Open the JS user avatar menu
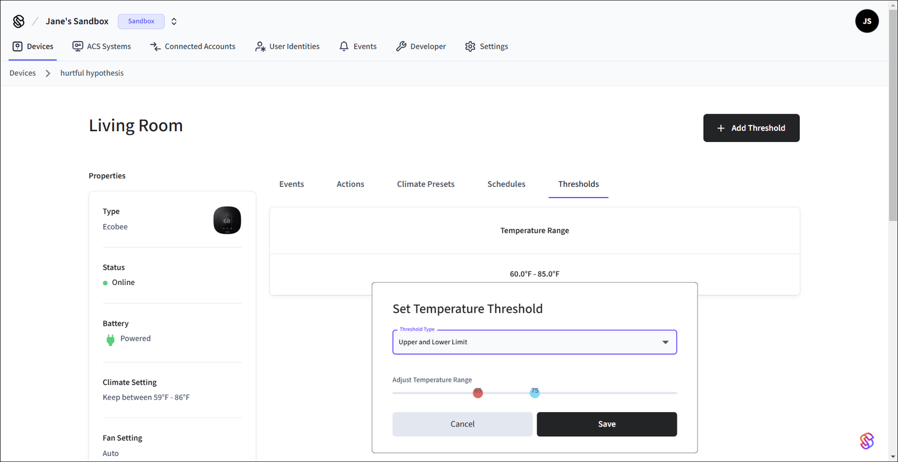898x462 pixels. click(867, 21)
